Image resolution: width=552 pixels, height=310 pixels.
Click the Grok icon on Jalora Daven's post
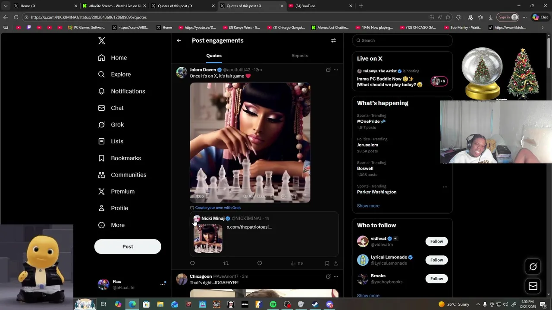point(328,70)
